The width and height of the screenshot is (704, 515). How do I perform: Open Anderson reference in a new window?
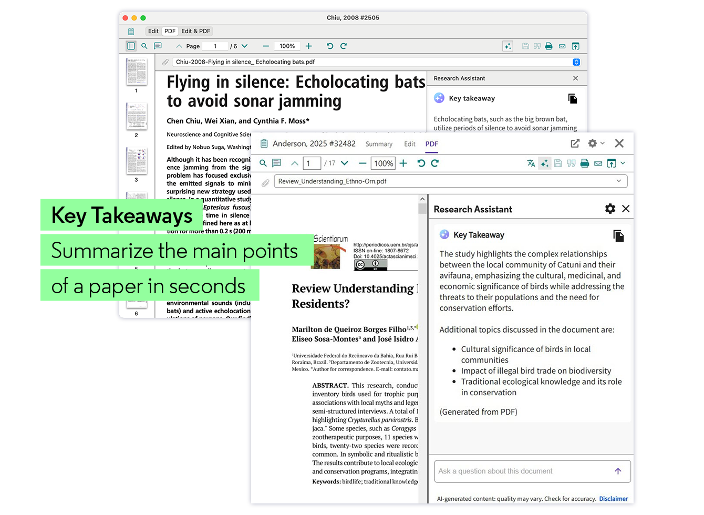[x=575, y=143]
